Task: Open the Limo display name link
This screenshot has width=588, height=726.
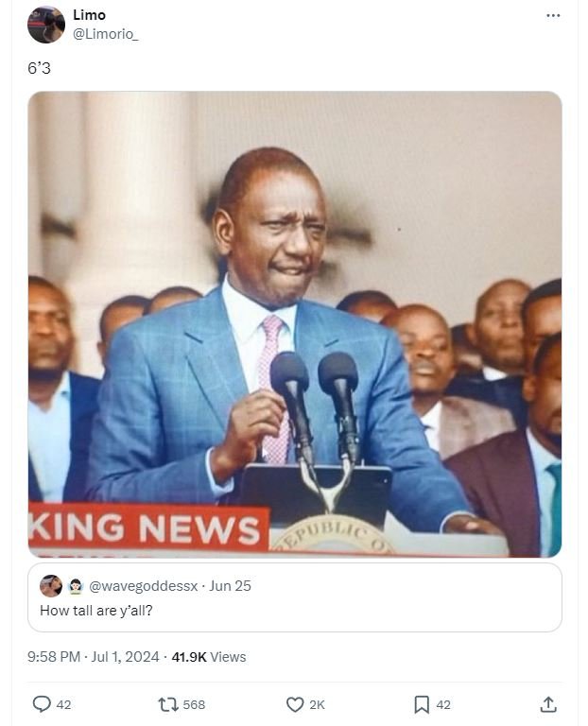Action: pos(90,15)
